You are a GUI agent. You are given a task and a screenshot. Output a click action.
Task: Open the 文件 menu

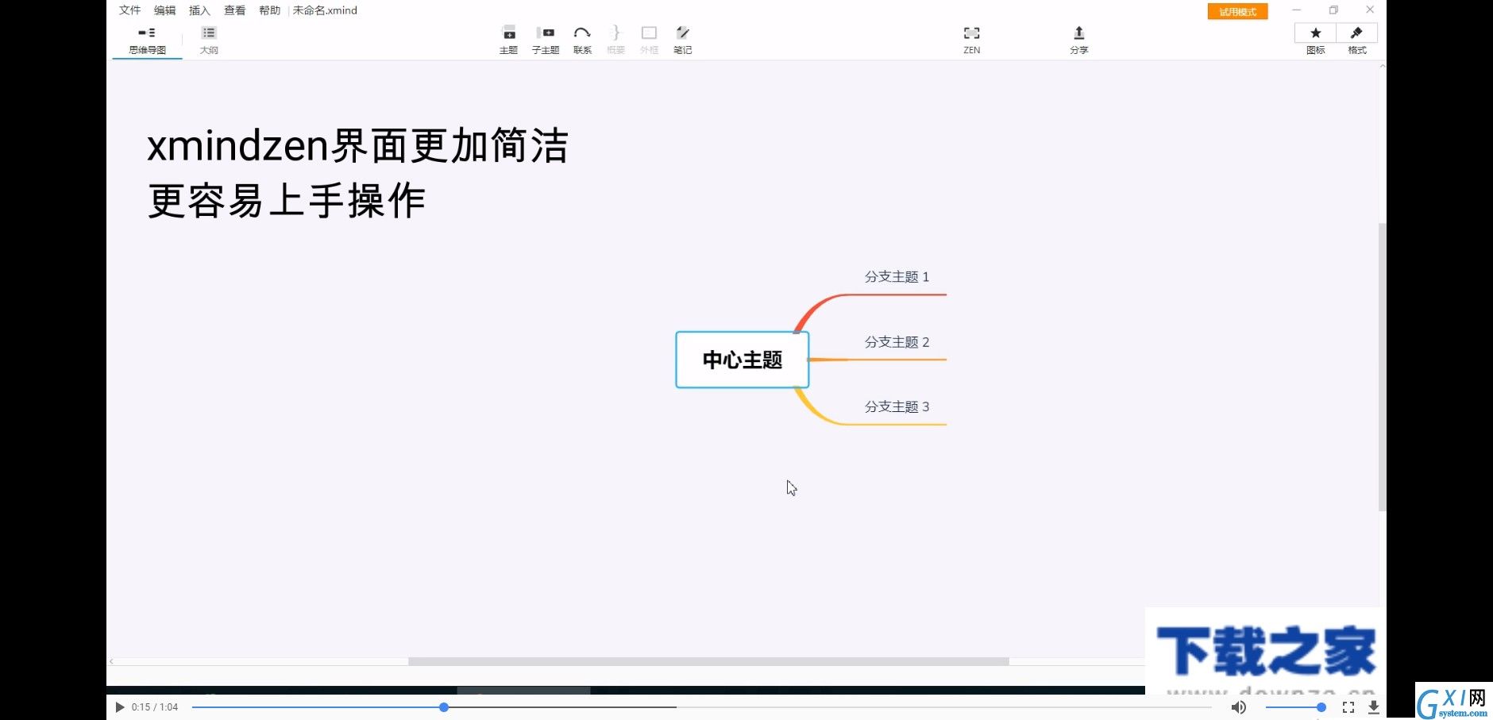129,10
